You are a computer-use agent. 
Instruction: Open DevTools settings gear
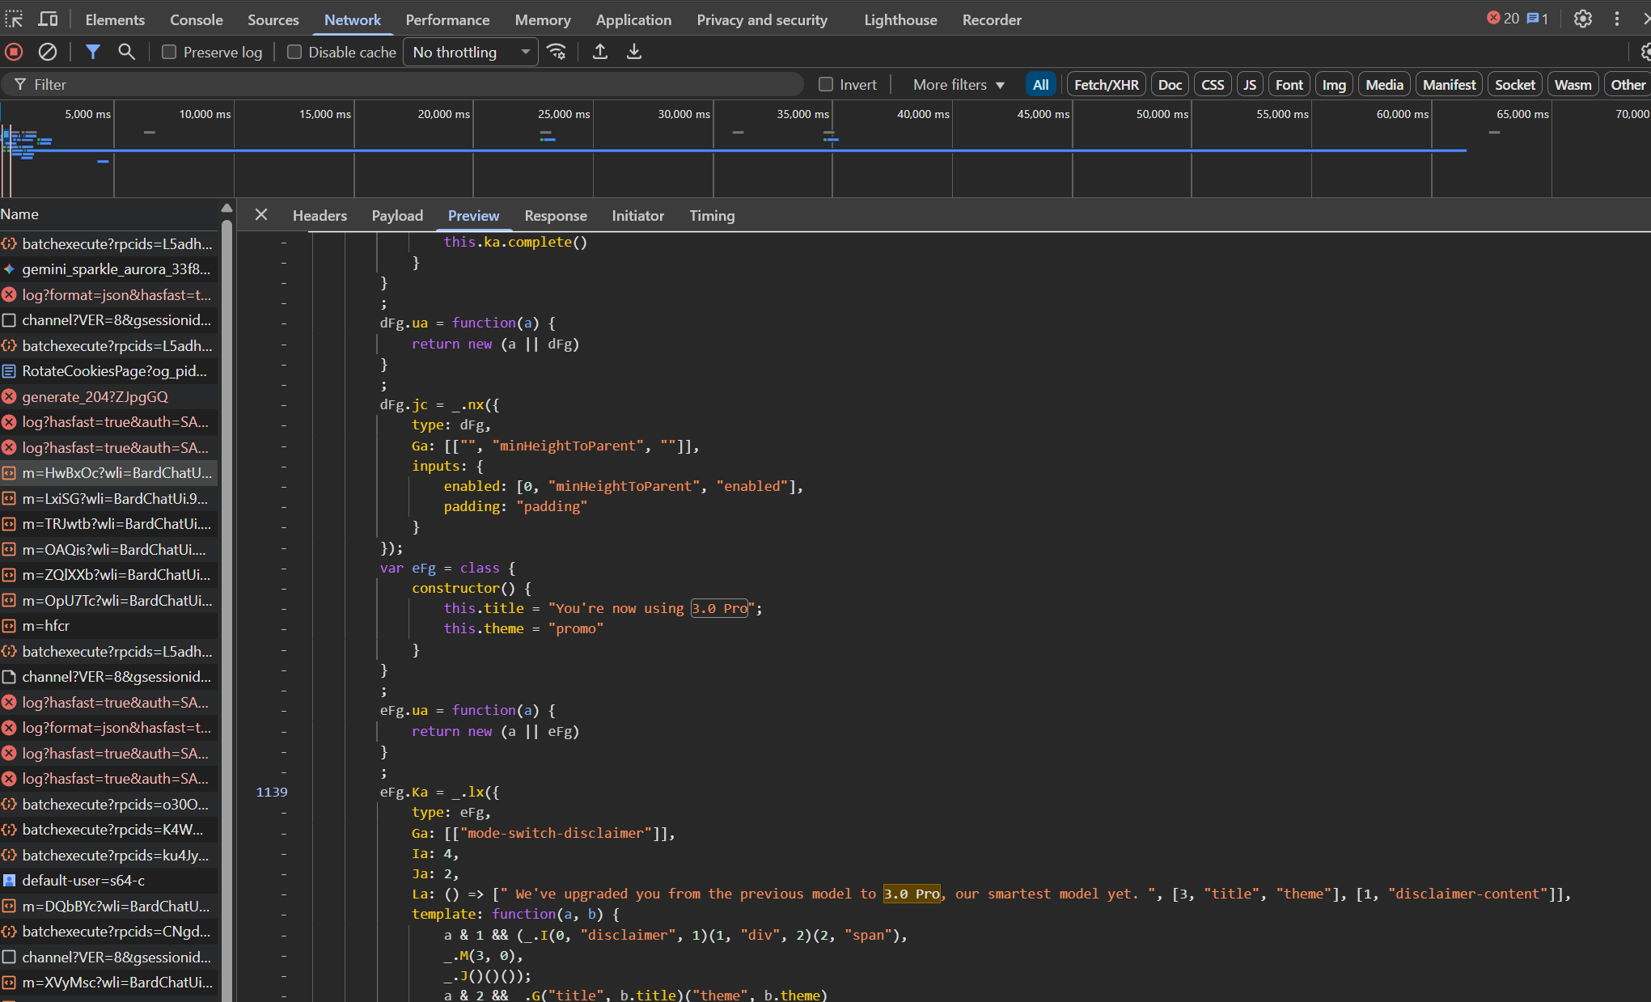tap(1583, 19)
